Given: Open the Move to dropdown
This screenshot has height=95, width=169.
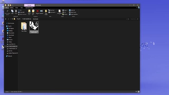Looking at the screenshot, I should click(29, 12).
